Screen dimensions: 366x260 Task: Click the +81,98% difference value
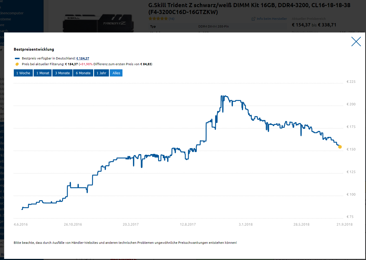click(x=86, y=64)
